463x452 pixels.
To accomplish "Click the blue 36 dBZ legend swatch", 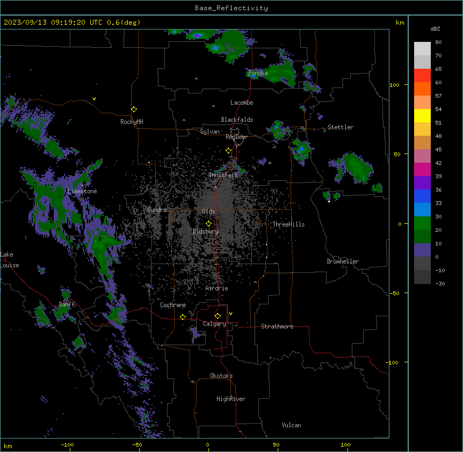I will (422, 196).
